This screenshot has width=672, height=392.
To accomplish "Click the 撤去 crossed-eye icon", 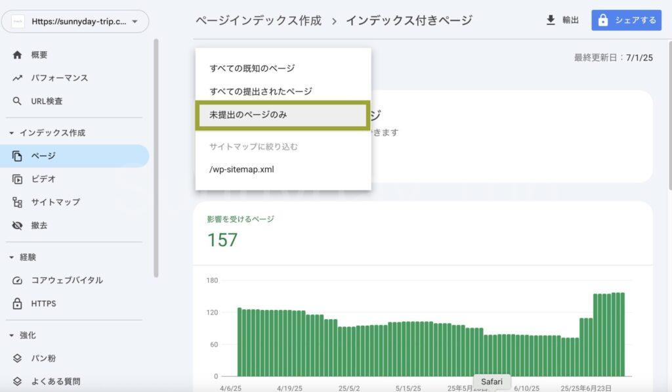I will pos(18,225).
